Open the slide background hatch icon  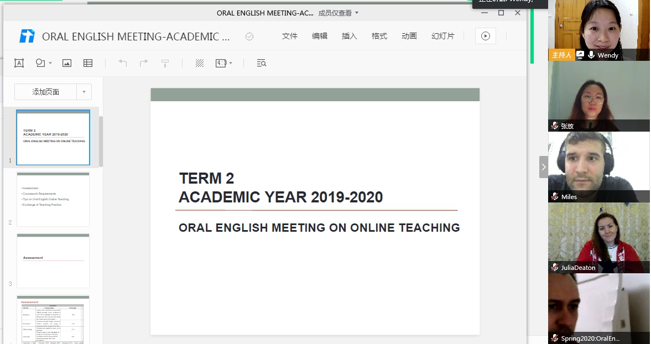point(200,63)
